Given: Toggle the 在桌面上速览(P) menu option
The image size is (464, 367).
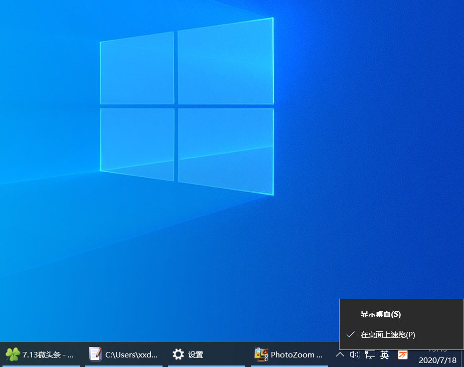Looking at the screenshot, I should (401, 335).
